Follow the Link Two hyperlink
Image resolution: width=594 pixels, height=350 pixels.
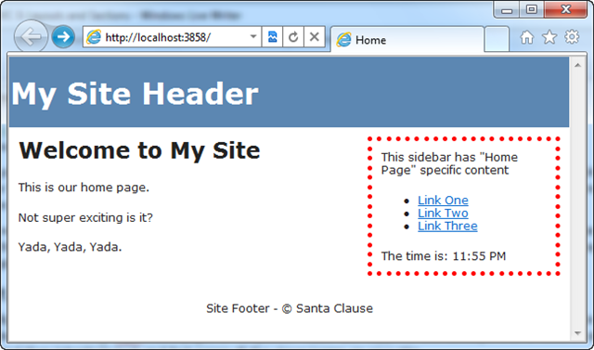443,213
